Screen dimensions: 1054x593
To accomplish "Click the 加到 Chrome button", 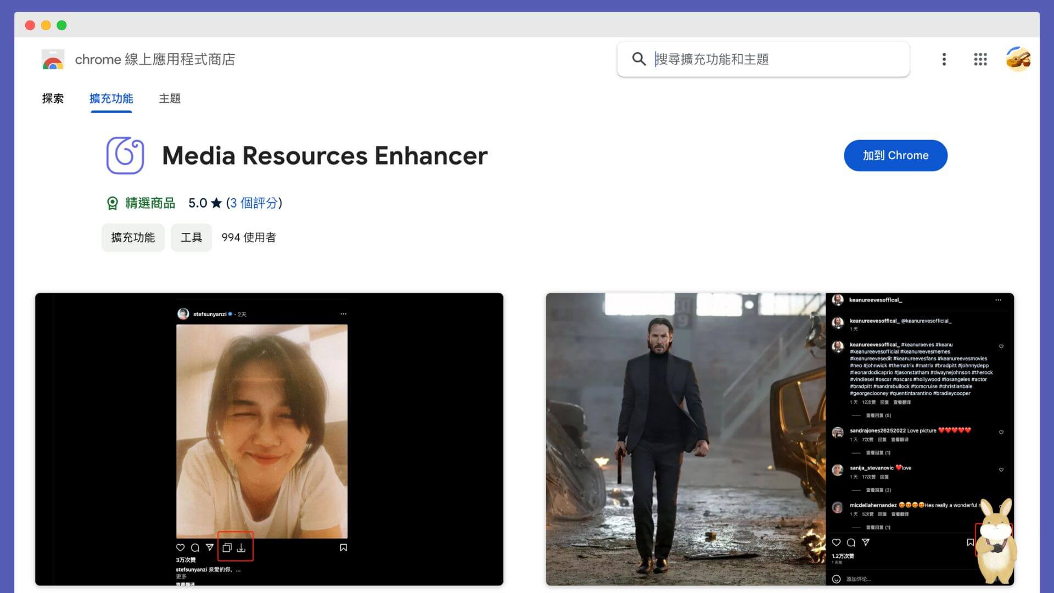I will [x=895, y=155].
